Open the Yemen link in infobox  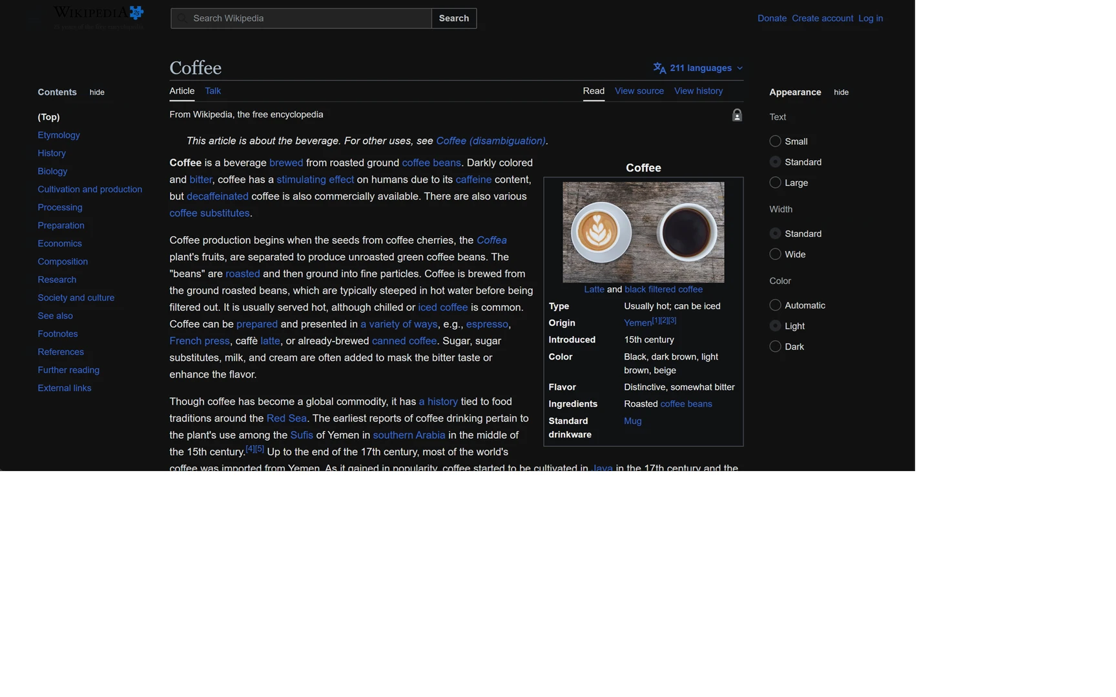[637, 323]
